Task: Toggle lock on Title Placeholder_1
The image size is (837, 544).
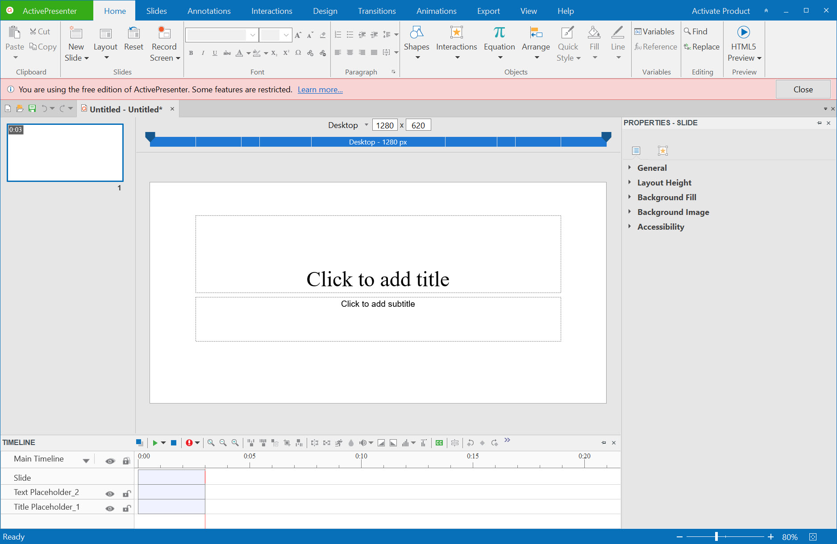Action: click(127, 508)
